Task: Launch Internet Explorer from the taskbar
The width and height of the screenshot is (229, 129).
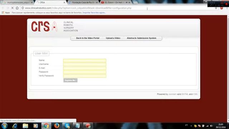Action: tap(15, 126)
